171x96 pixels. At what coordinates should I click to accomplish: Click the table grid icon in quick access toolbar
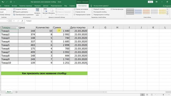point(11,2)
